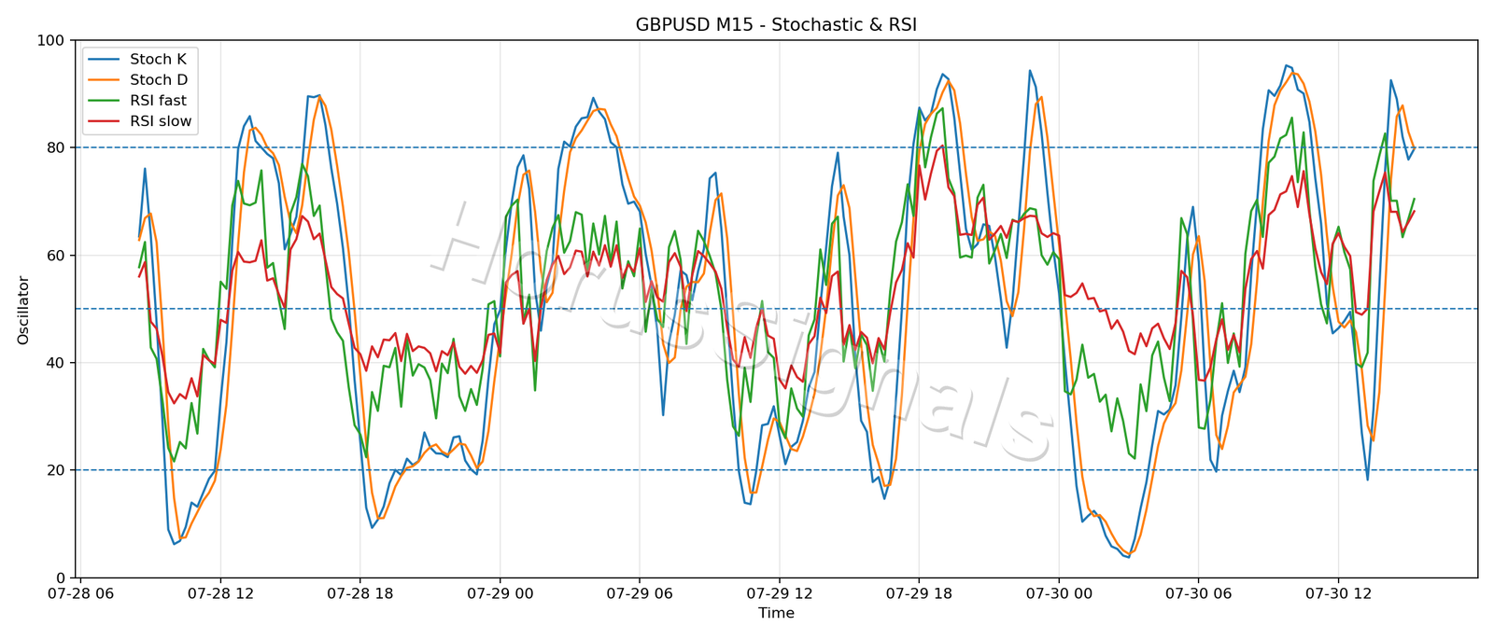Screen dimensions: 1494x640
Task: Click the Oscillator y-axis label
Action: click(x=23, y=310)
